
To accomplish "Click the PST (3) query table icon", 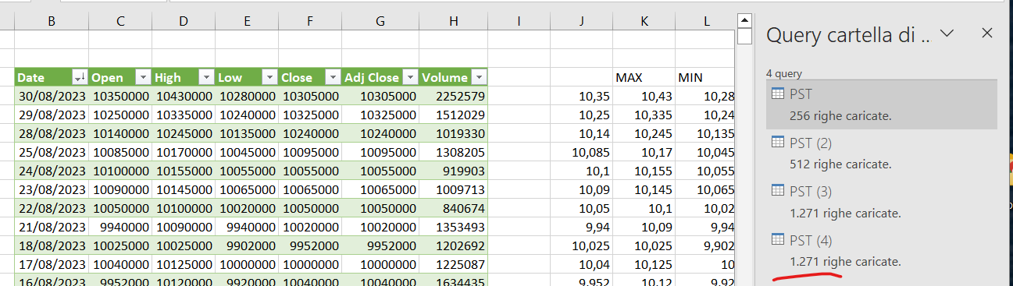I will pos(777,190).
